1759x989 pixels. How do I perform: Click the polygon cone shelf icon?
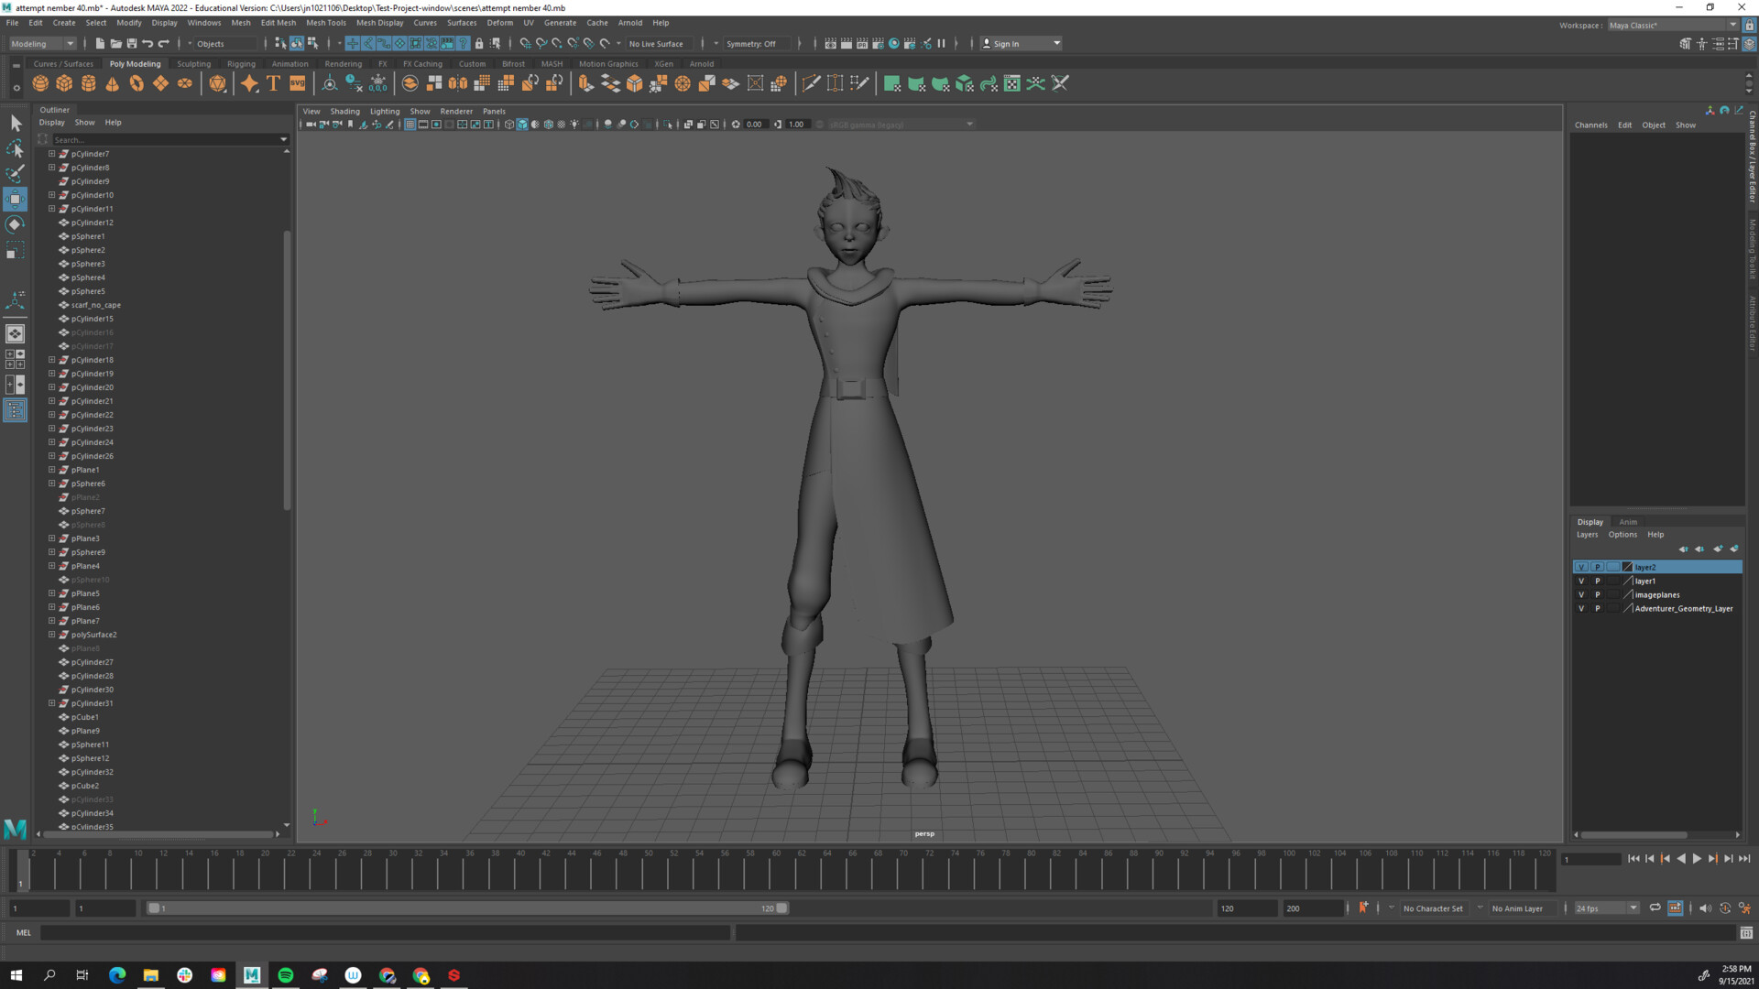[113, 83]
